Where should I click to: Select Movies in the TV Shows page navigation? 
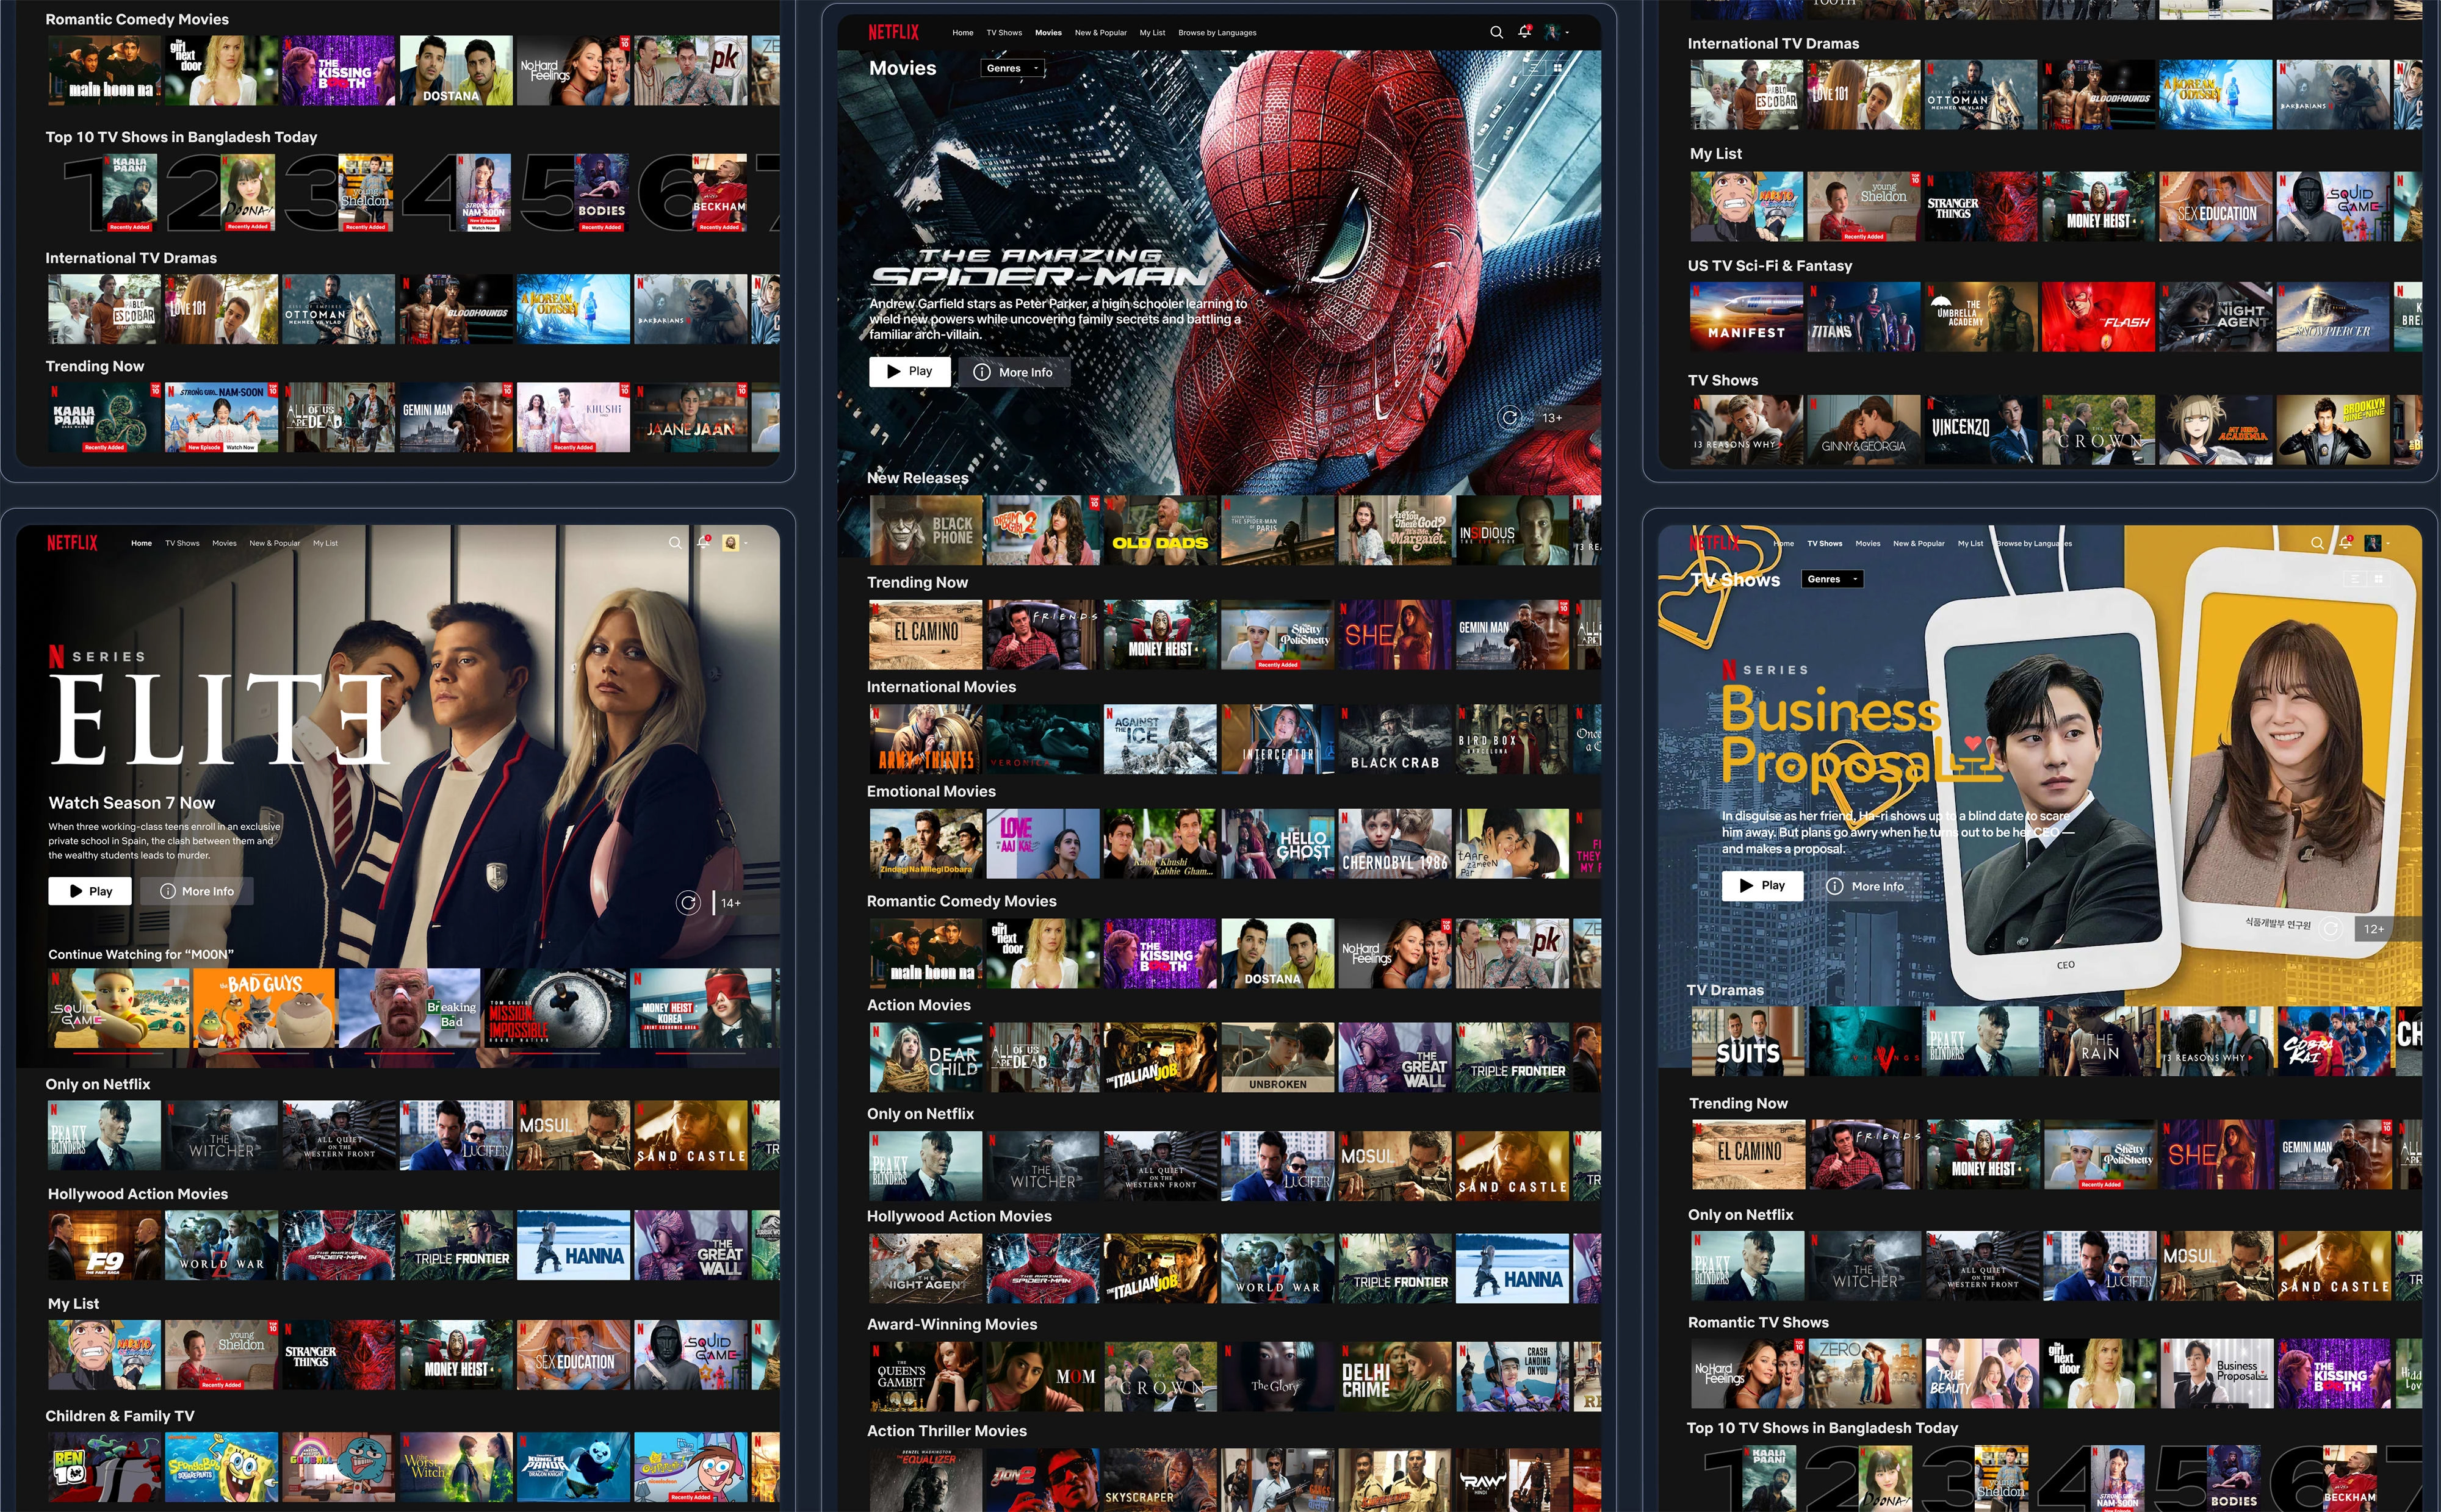pos(1868,543)
